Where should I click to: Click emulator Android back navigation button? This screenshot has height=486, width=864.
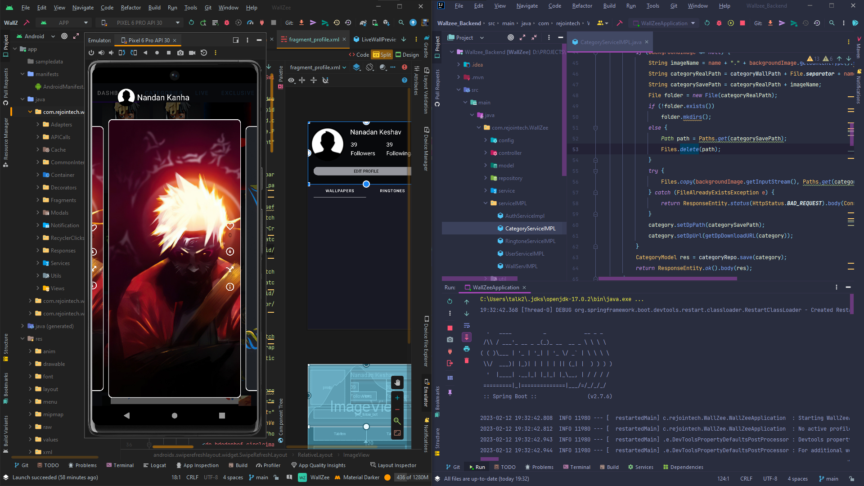click(126, 416)
